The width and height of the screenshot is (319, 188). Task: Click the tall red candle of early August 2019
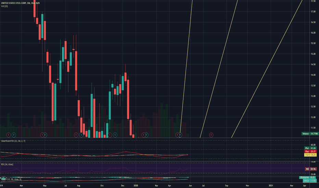point(76,71)
